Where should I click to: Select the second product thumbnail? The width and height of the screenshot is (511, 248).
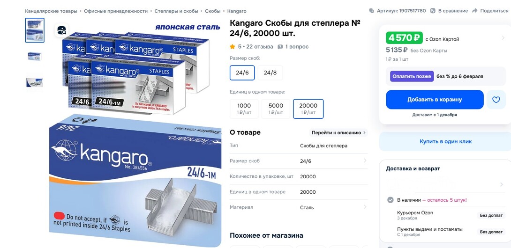[x=35, y=56]
